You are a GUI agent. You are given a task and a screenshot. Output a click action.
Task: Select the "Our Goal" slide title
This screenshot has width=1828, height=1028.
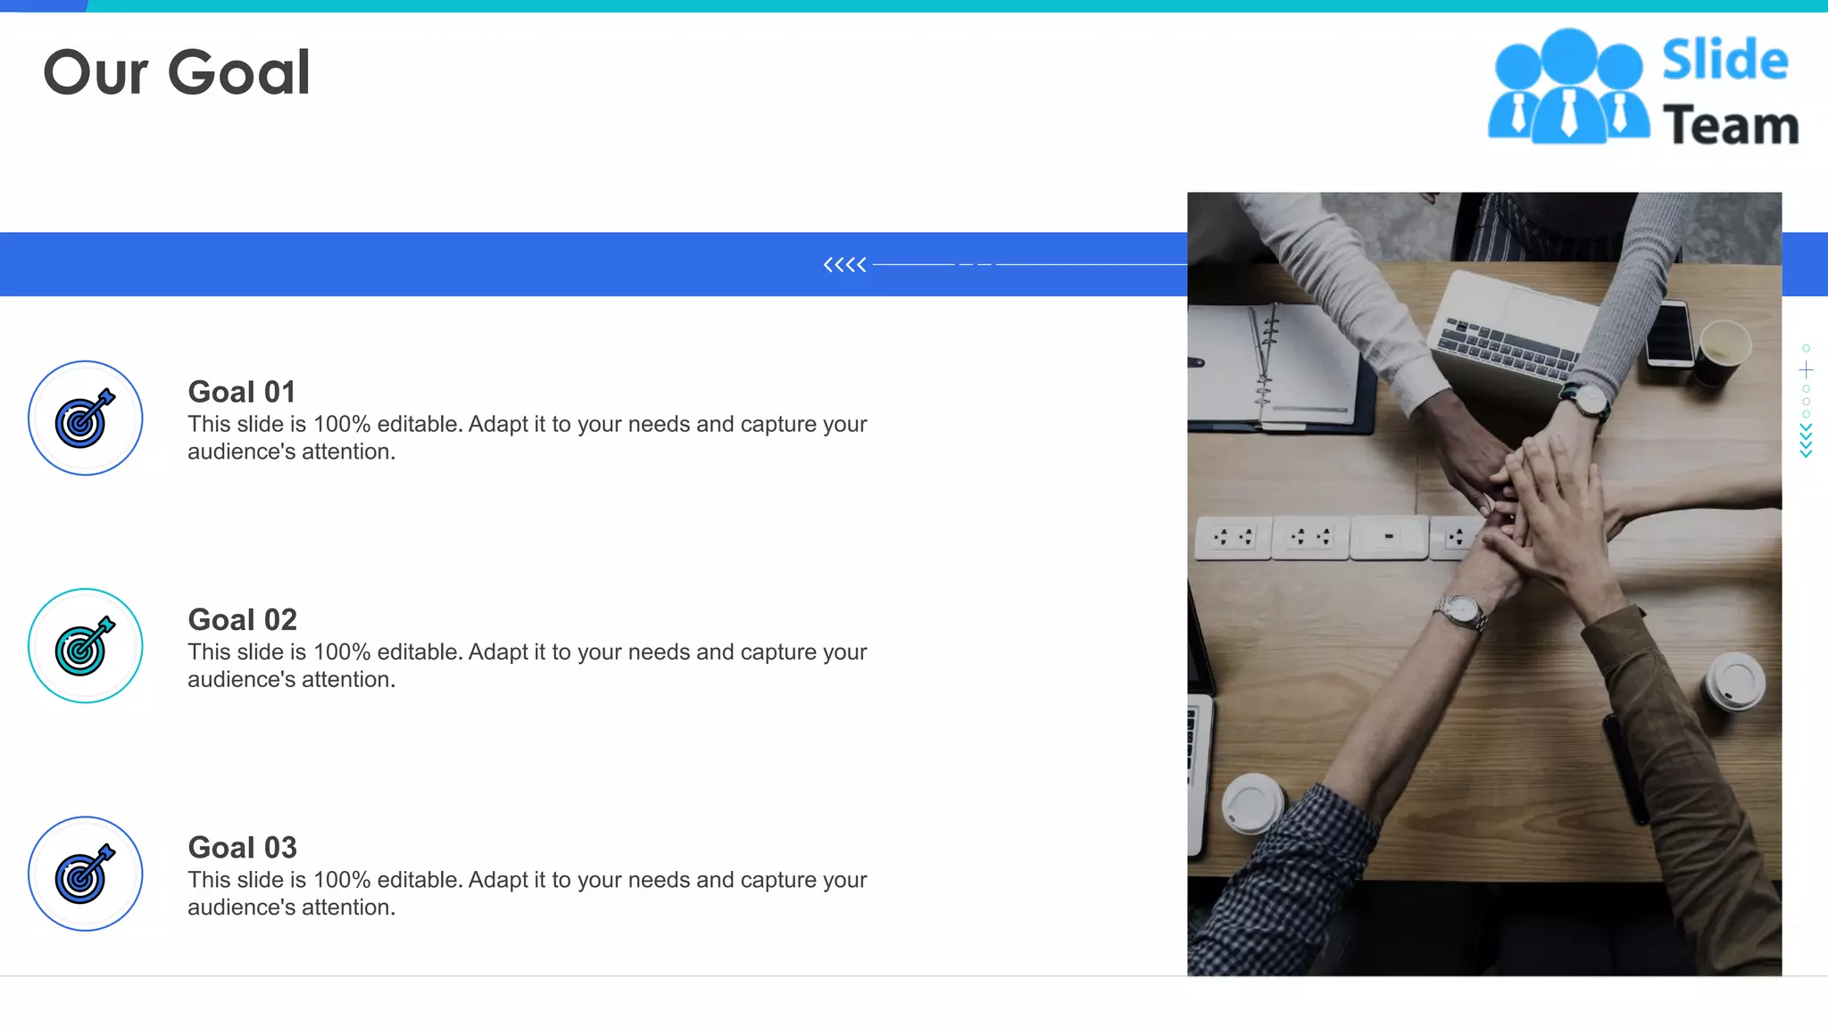coord(177,72)
